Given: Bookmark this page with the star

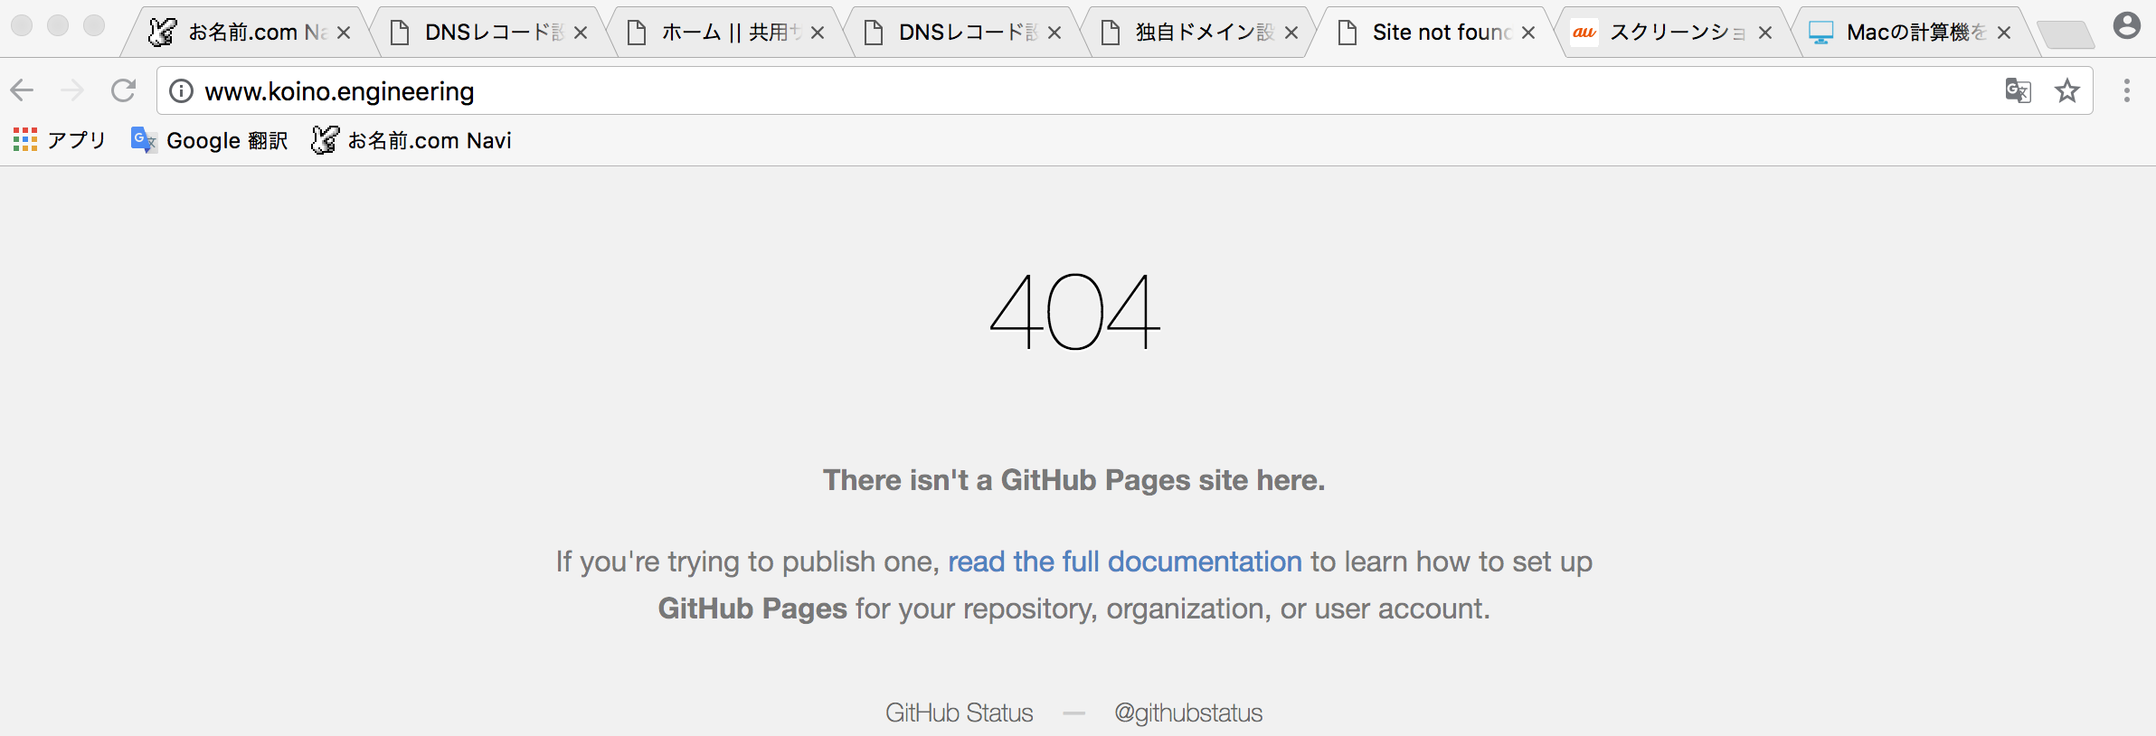Looking at the screenshot, I should 2067,90.
